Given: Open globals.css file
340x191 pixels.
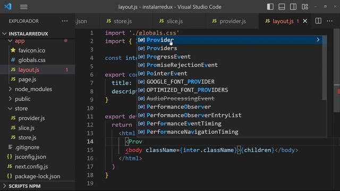Looking at the screenshot, I should pyautogui.click(x=32, y=60).
